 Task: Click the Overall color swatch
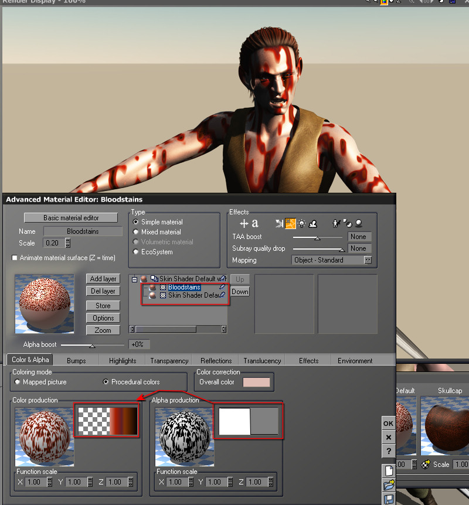pyautogui.click(x=256, y=382)
